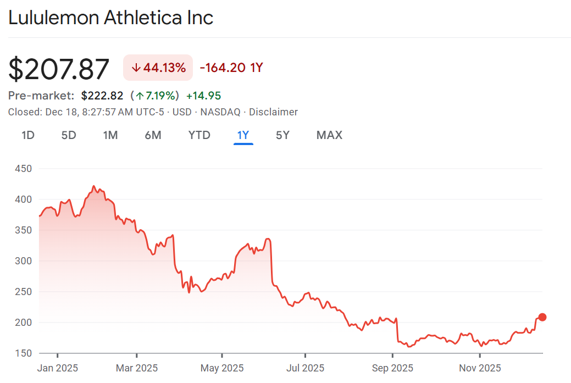Click the active 1Y tab

pos(243,135)
